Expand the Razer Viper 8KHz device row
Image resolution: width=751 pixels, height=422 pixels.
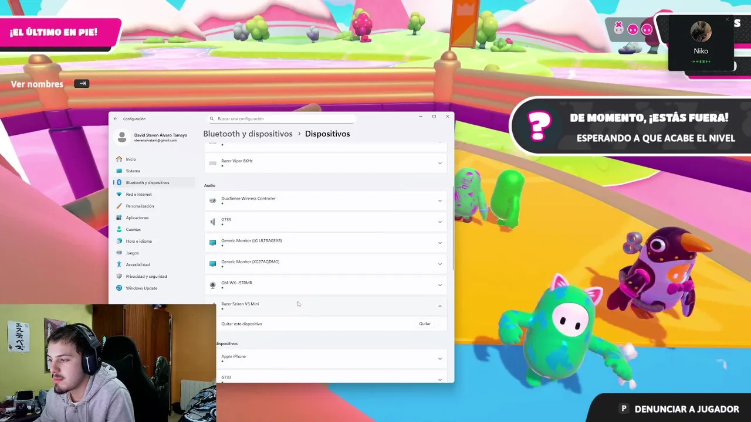tap(439, 163)
